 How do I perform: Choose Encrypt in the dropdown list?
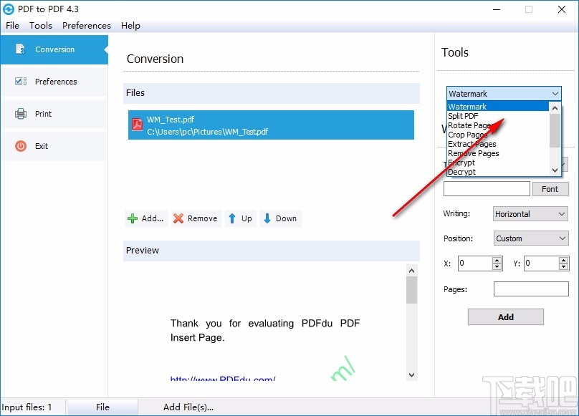pyautogui.click(x=498, y=163)
